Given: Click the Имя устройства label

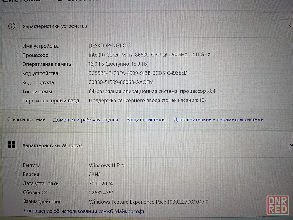Looking at the screenshot, I should point(41,46).
